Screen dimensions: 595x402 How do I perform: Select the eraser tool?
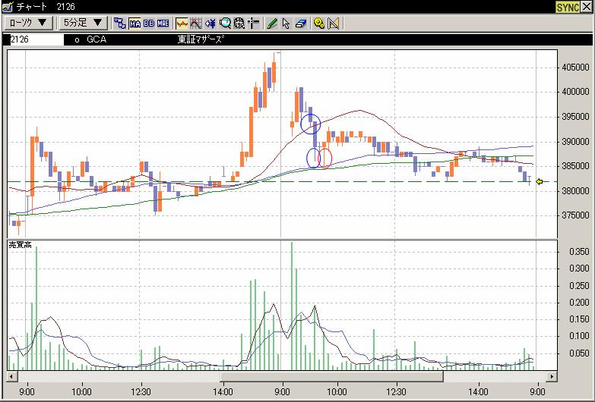click(300, 24)
